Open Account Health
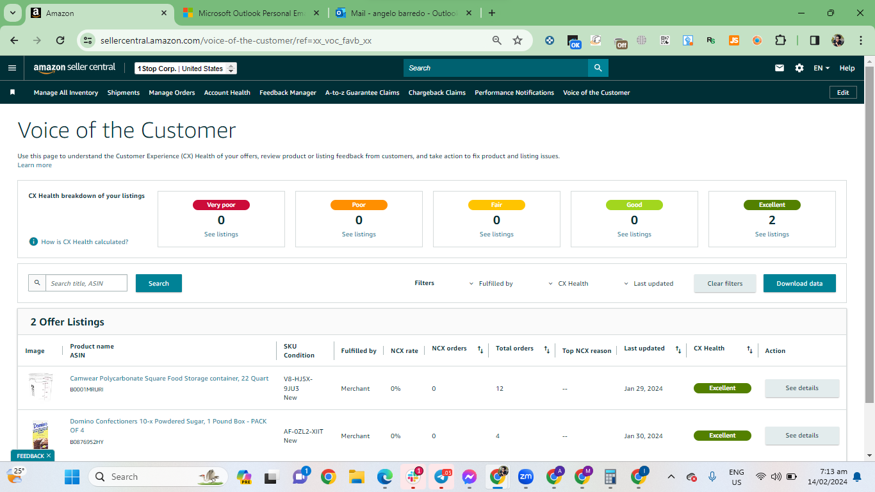This screenshot has height=492, width=875. click(x=227, y=92)
